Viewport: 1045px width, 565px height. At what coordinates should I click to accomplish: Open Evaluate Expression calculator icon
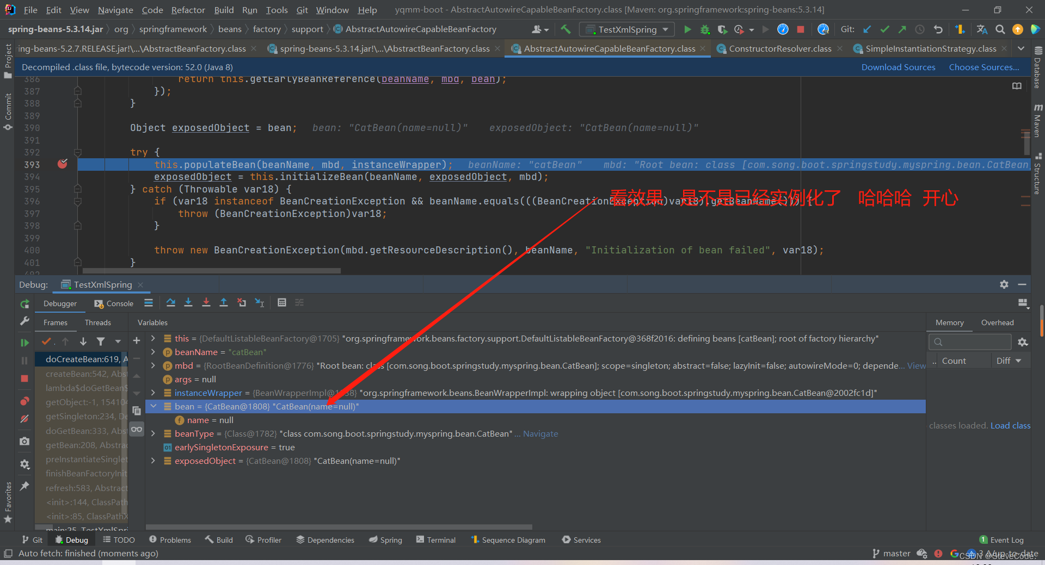(x=282, y=303)
